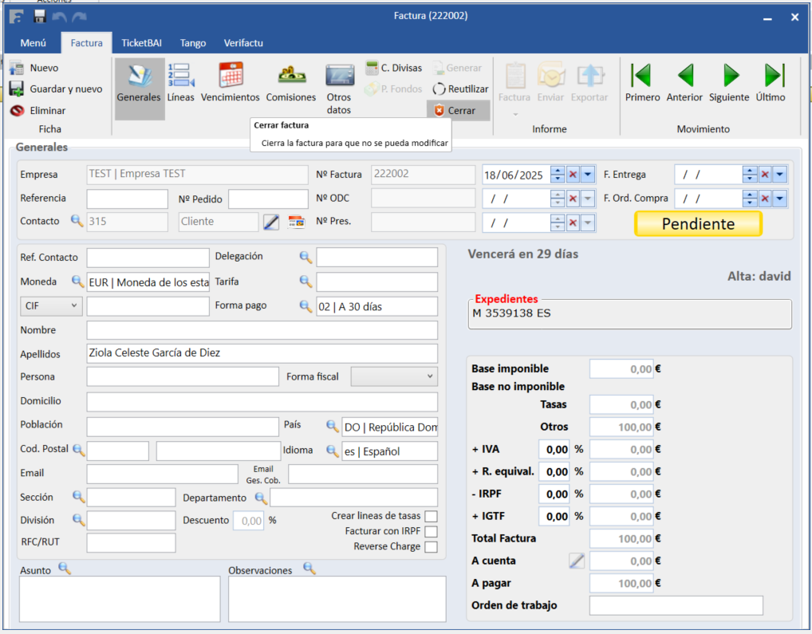812x634 pixels.
Task: Click the redo arrow in title bar
Action: pos(79,17)
